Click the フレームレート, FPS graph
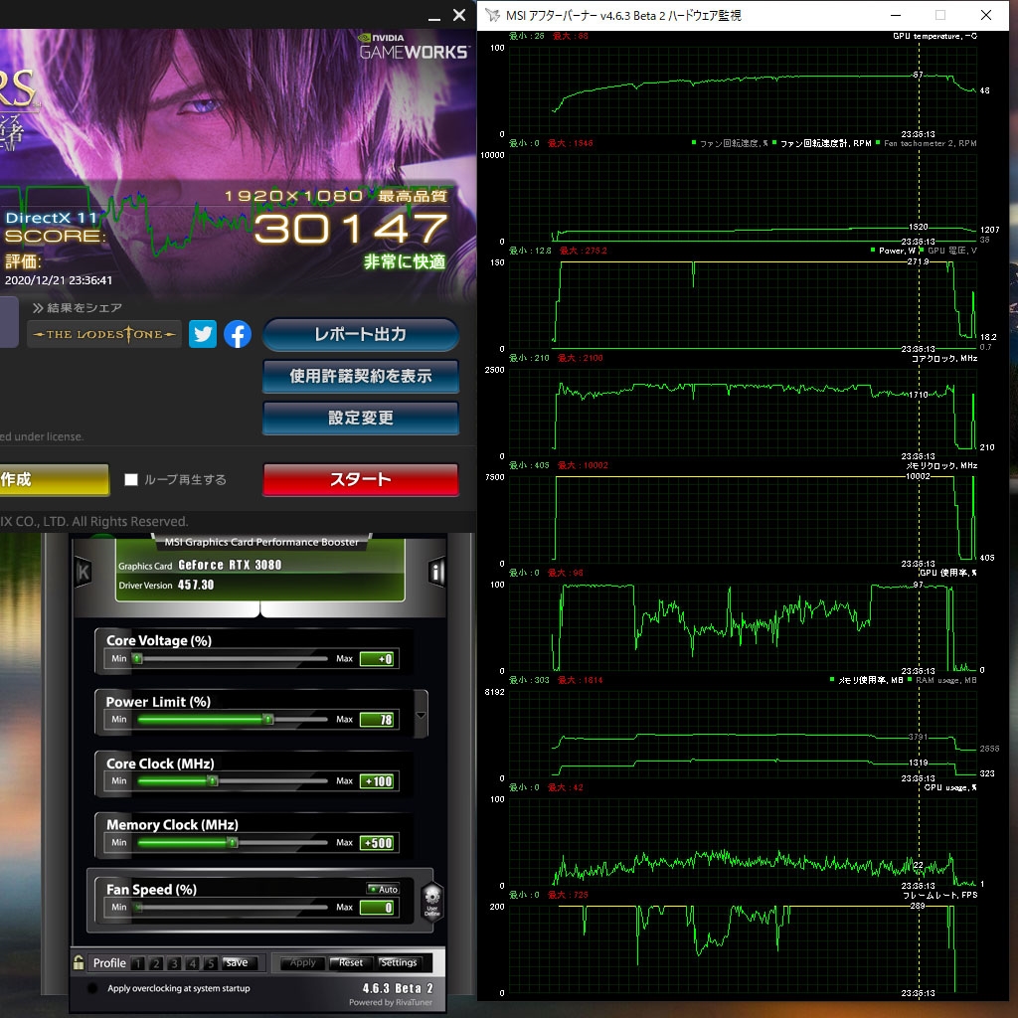Image resolution: width=1018 pixels, height=1018 pixels. click(x=743, y=949)
